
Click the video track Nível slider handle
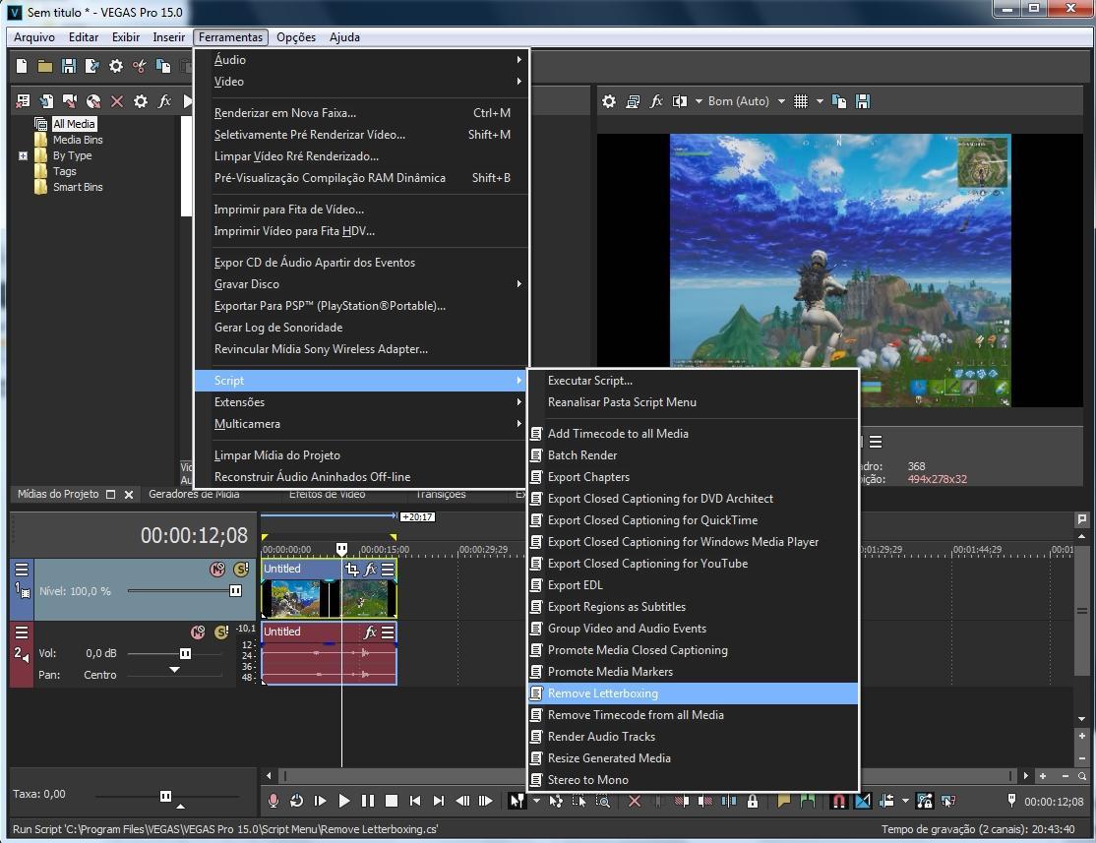tap(235, 590)
